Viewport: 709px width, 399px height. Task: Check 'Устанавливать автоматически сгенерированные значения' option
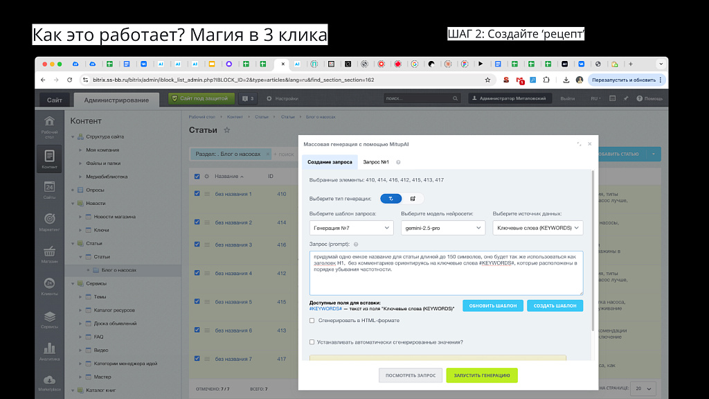pos(312,342)
